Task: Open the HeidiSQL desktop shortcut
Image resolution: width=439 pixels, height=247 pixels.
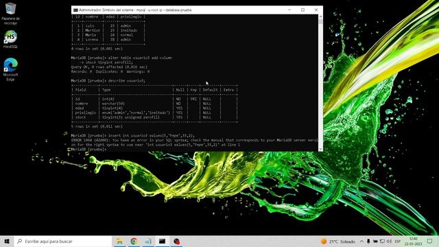Action: point(11,40)
